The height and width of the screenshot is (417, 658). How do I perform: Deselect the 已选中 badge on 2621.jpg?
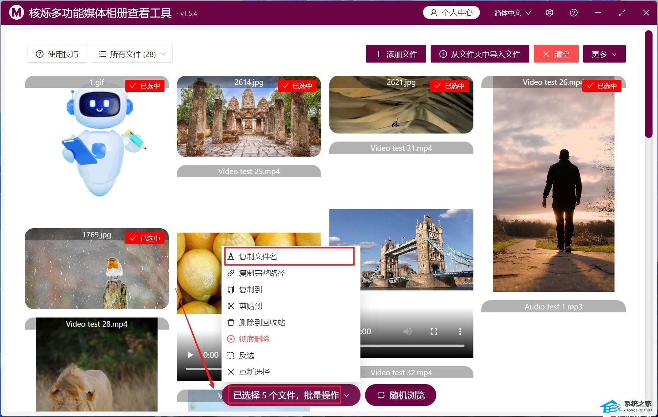(x=449, y=86)
